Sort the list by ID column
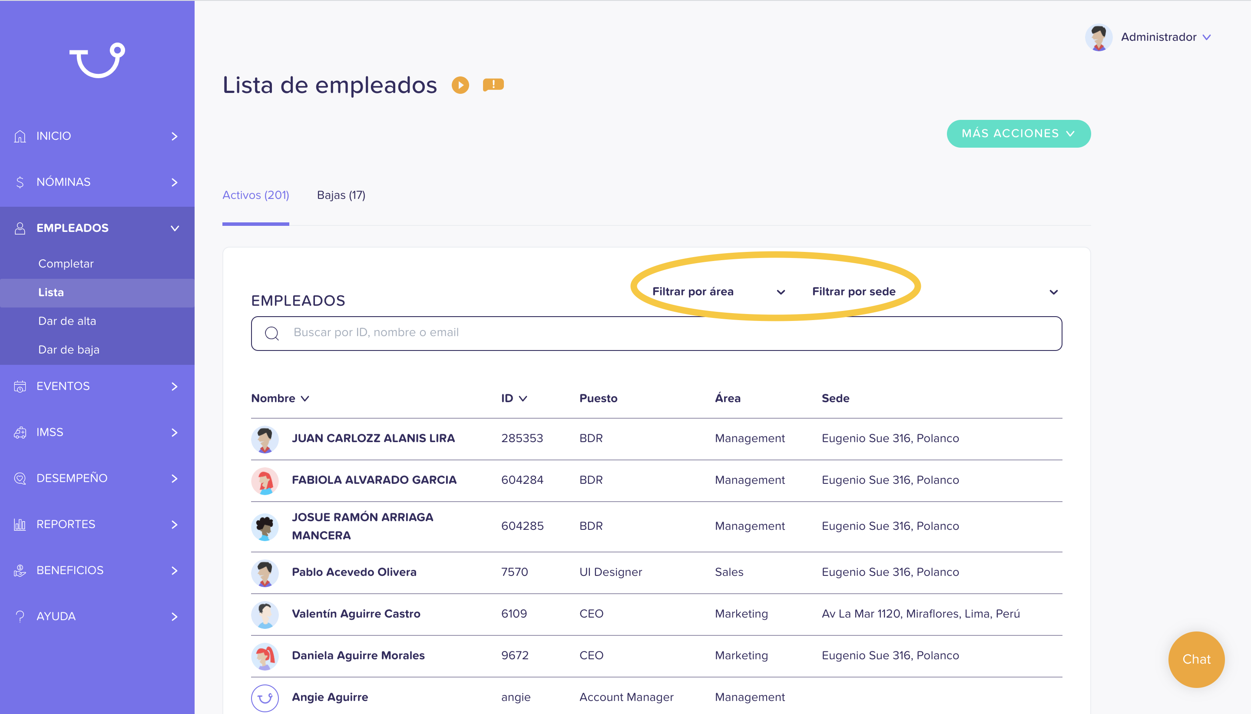This screenshot has height=714, width=1251. pyautogui.click(x=513, y=398)
